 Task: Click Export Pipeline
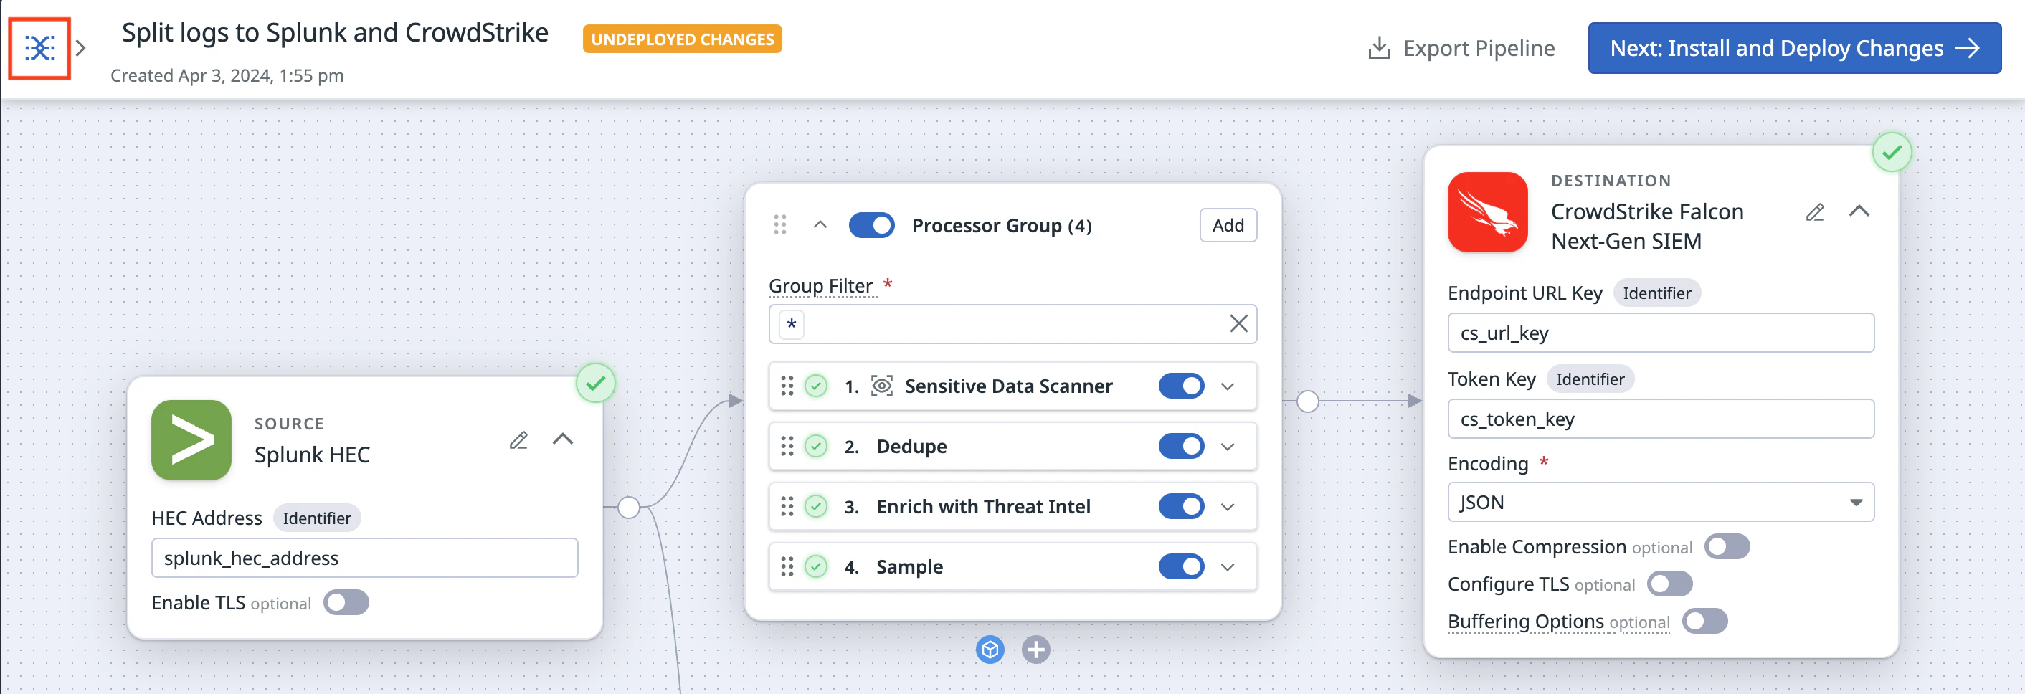tap(1461, 49)
